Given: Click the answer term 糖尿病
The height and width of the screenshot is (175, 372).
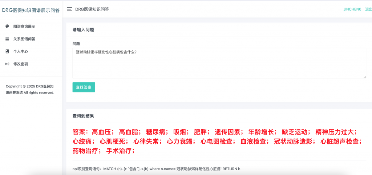Looking at the screenshot, I should (x=155, y=132).
